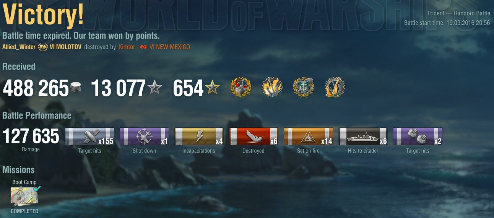This screenshot has width=494, height=218.
Task: Select the Shot down ribbon
Action: point(144,137)
